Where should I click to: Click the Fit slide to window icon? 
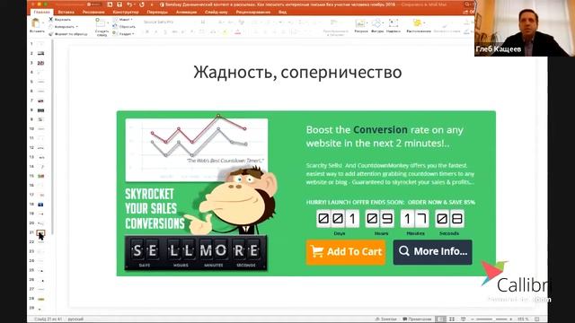[537, 319]
